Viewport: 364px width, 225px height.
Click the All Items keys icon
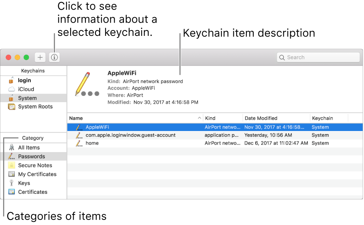click(11, 147)
